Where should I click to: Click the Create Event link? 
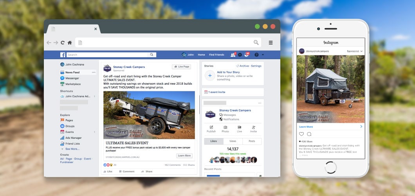tap(87, 159)
